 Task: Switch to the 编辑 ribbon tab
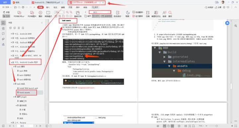pyautogui.click(x=63, y=7)
